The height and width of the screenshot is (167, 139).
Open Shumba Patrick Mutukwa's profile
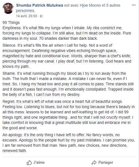click(x=40, y=5)
